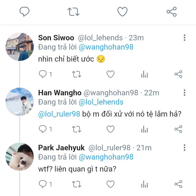Open more options for Han Wangho's tweet
The width and height of the screenshot is (196, 196).
click(185, 93)
